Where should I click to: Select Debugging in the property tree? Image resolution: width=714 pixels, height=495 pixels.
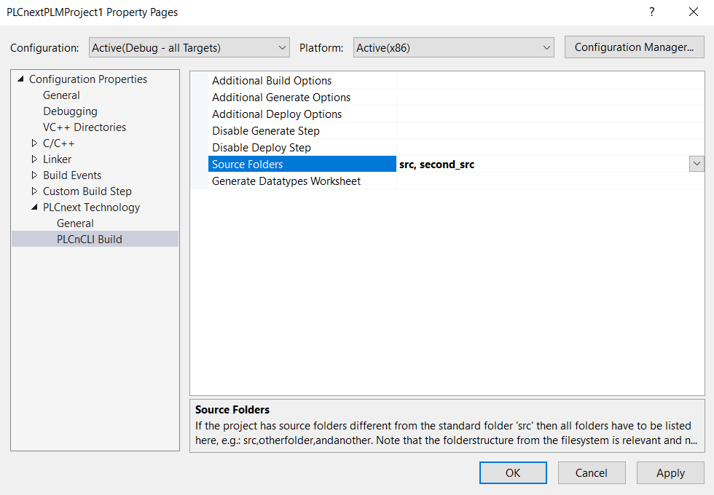[x=70, y=111]
